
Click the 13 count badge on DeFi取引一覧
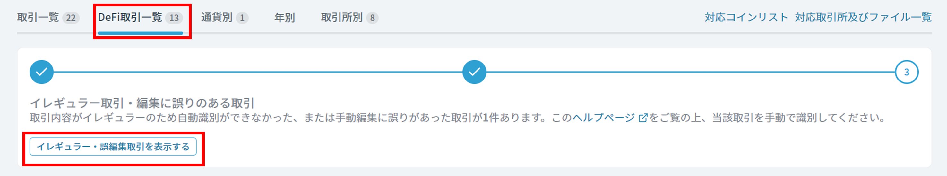pos(174,18)
